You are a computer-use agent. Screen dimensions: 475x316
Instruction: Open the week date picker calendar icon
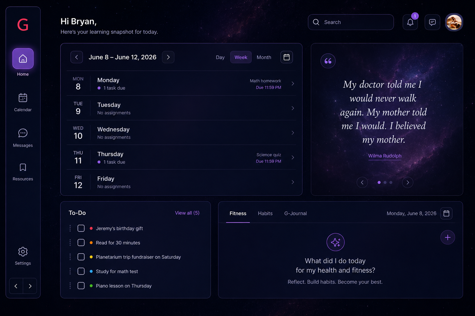click(x=287, y=57)
